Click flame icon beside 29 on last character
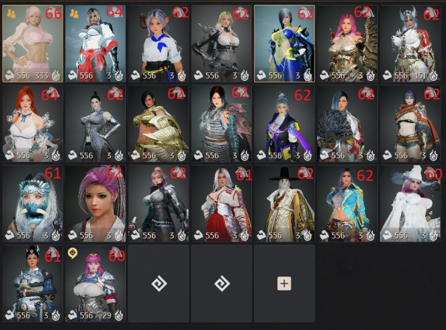Viewport: 446px width, 330px height. tap(119, 315)
